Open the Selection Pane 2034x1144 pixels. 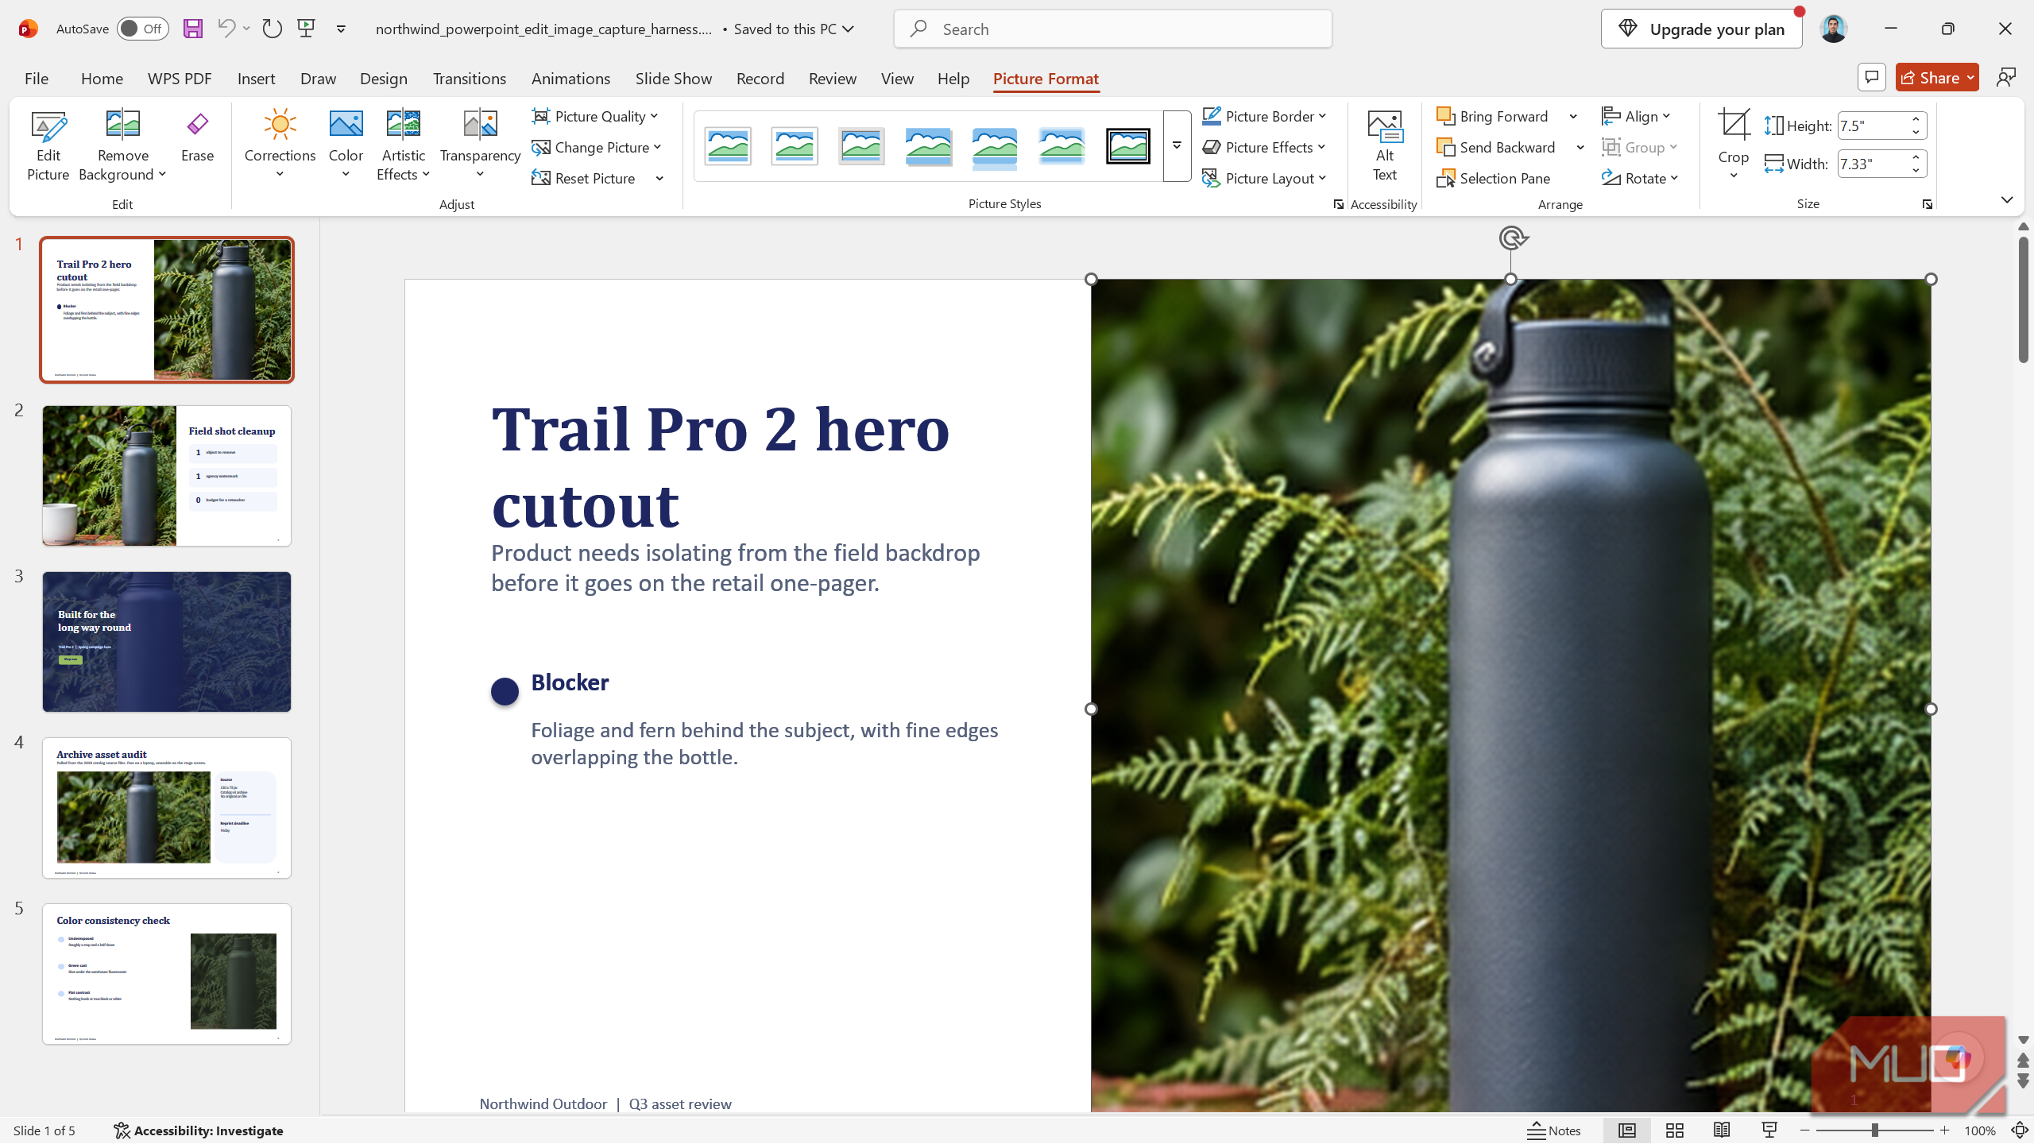[x=1494, y=178]
